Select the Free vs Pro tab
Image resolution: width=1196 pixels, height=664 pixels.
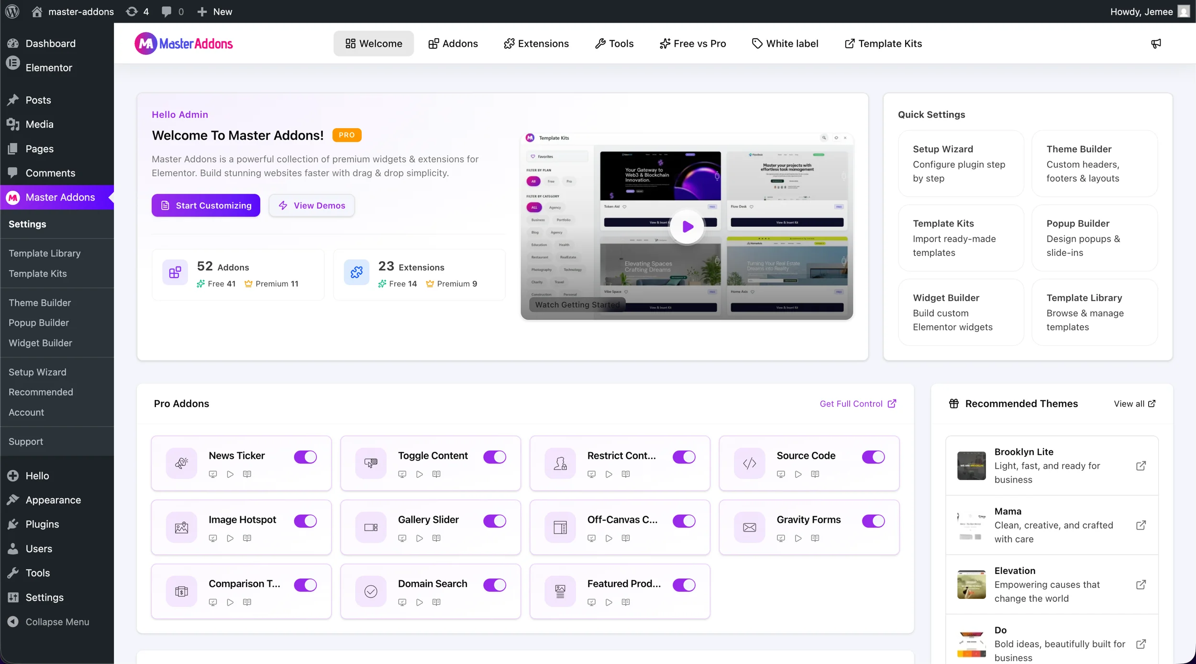coord(692,44)
